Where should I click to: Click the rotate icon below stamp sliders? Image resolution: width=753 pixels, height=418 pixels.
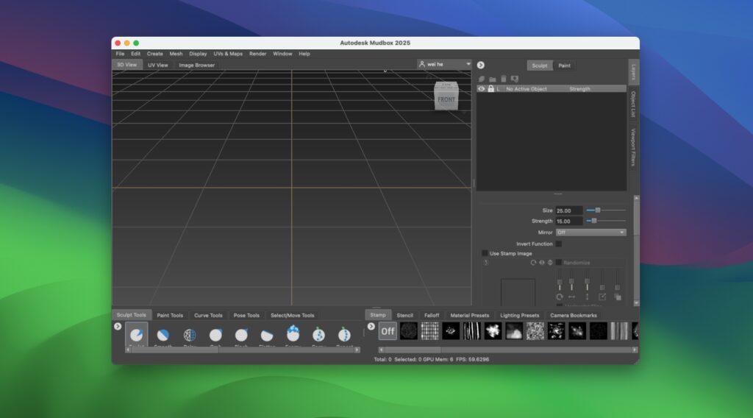point(560,297)
